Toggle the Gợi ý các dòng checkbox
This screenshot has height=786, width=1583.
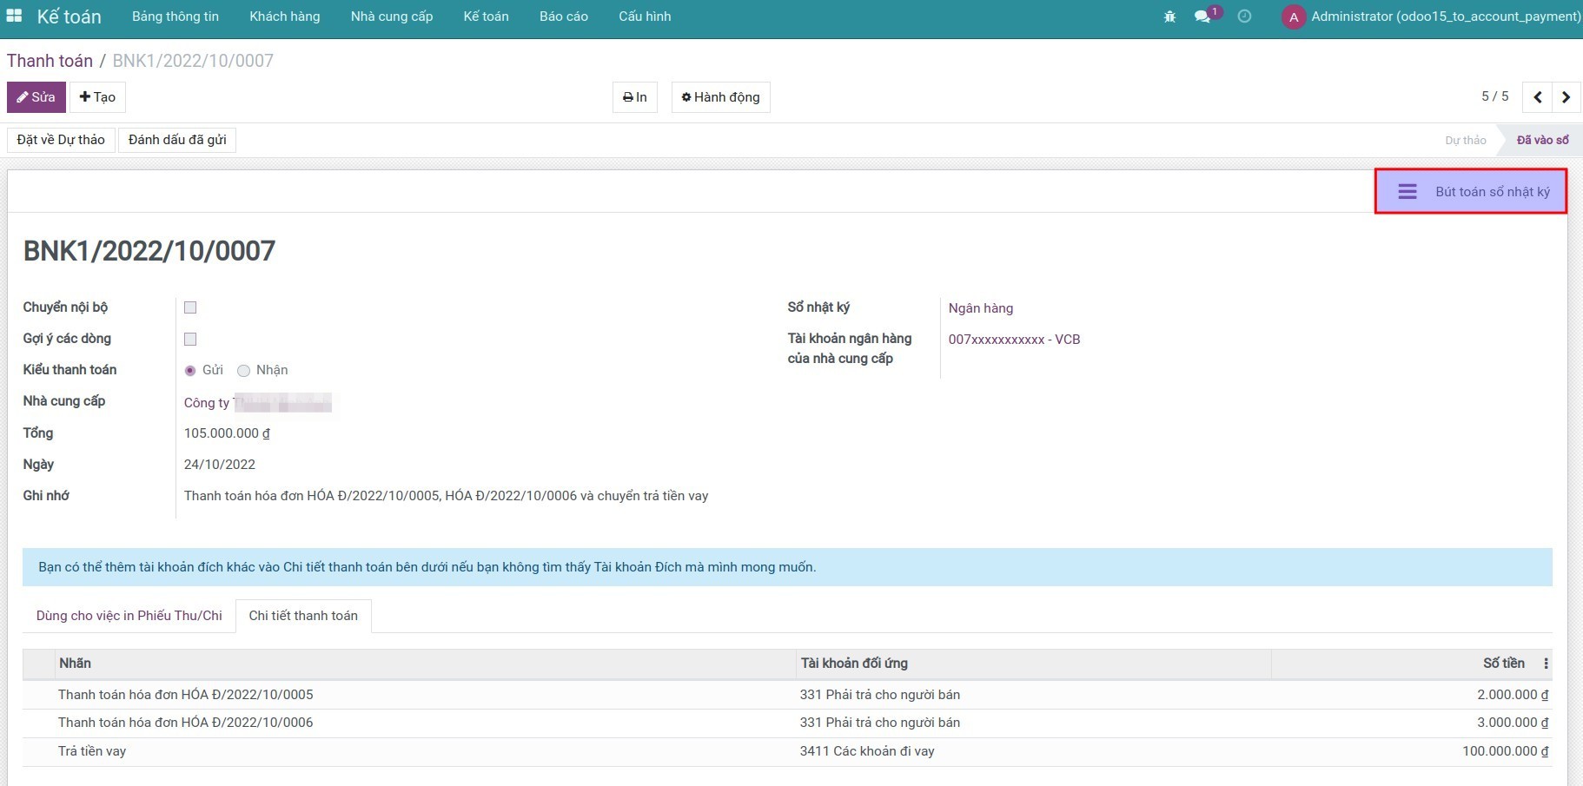[190, 339]
